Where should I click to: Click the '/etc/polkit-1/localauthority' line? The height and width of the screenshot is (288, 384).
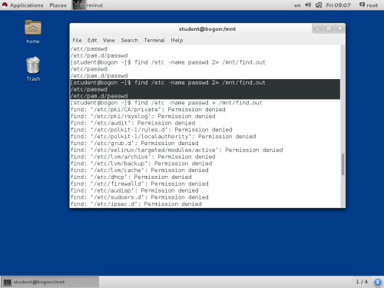tap(163, 137)
